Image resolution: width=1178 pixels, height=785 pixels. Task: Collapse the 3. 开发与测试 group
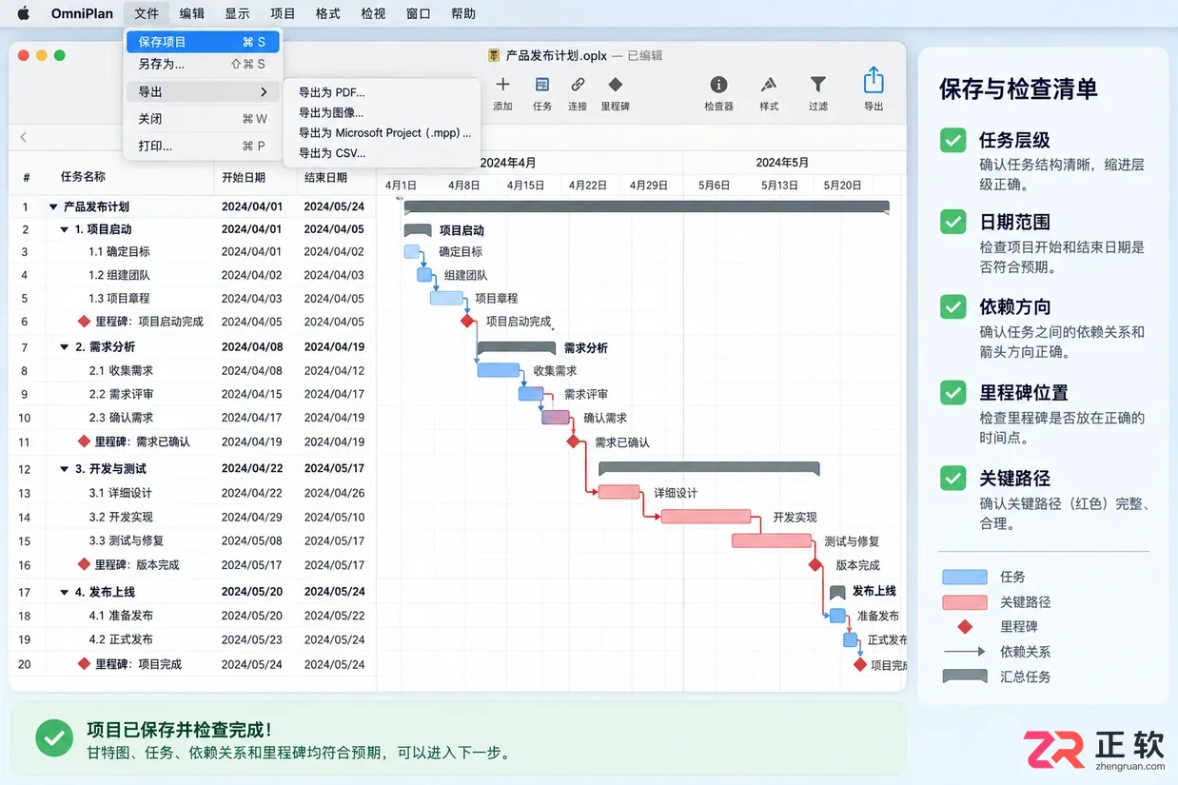click(65, 469)
